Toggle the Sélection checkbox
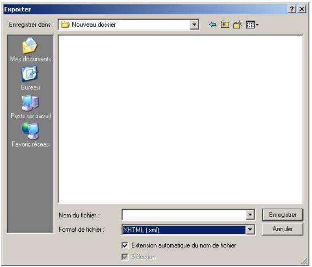 (125, 257)
